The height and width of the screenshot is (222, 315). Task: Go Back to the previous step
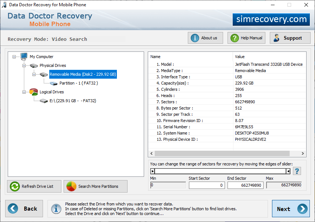24,208
